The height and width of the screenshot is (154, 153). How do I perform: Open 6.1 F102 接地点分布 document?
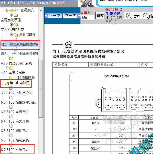tap(17, 93)
